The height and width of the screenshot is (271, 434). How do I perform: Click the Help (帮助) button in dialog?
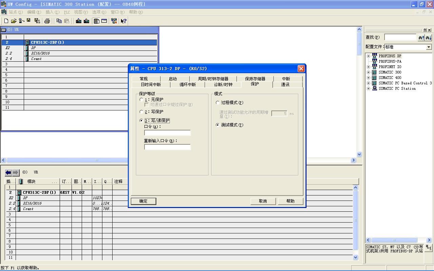(291, 201)
